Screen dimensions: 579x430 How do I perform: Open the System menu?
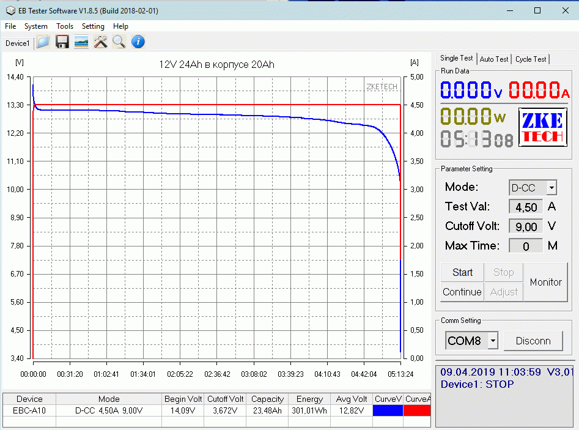[36, 26]
